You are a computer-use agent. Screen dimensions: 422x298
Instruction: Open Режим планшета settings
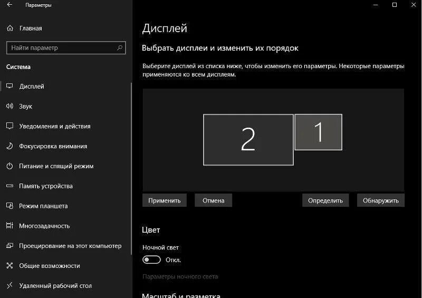pyautogui.click(x=43, y=206)
